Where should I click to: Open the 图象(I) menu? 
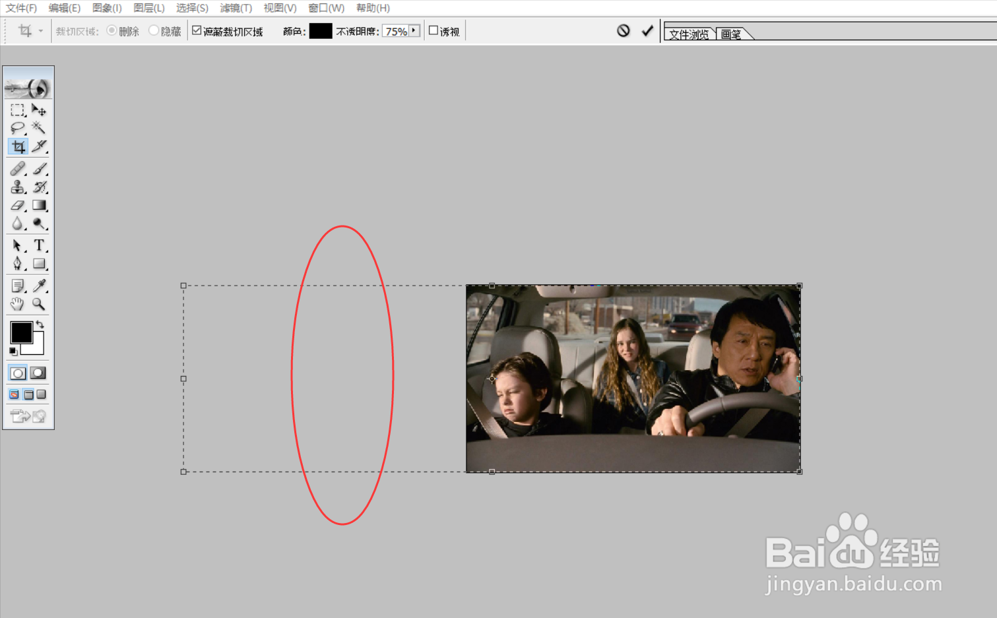pos(107,8)
